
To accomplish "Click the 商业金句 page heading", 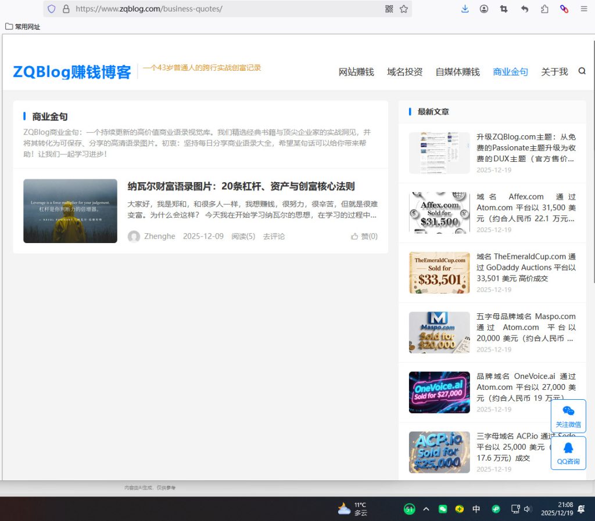I will (x=50, y=116).
